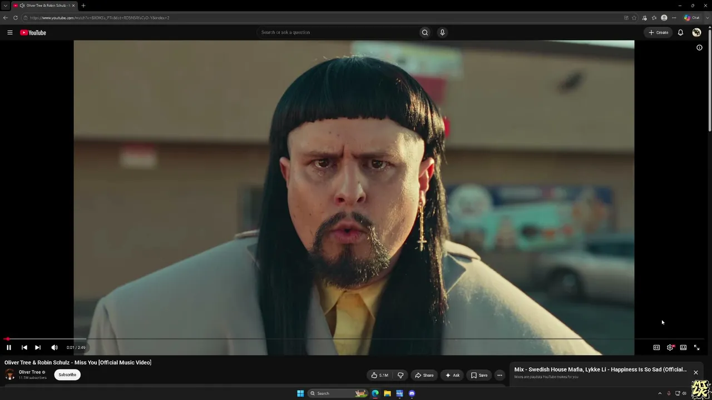
Task: Open the browser favorites list
Action: pos(654,18)
